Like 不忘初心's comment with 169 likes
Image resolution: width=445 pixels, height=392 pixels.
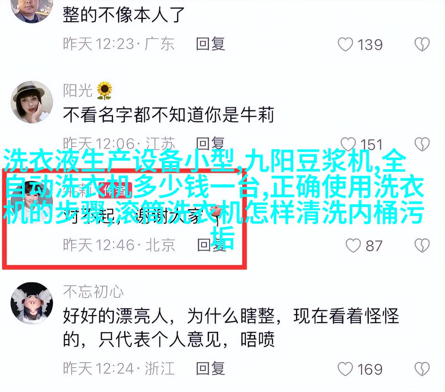345,369
